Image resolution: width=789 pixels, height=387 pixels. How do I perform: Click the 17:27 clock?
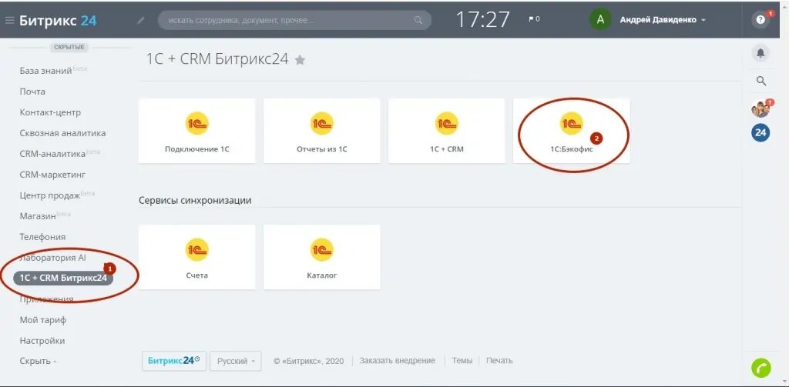click(482, 20)
